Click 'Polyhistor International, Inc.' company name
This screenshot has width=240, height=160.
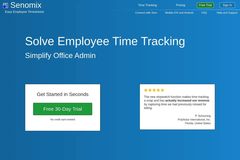pos(194,119)
